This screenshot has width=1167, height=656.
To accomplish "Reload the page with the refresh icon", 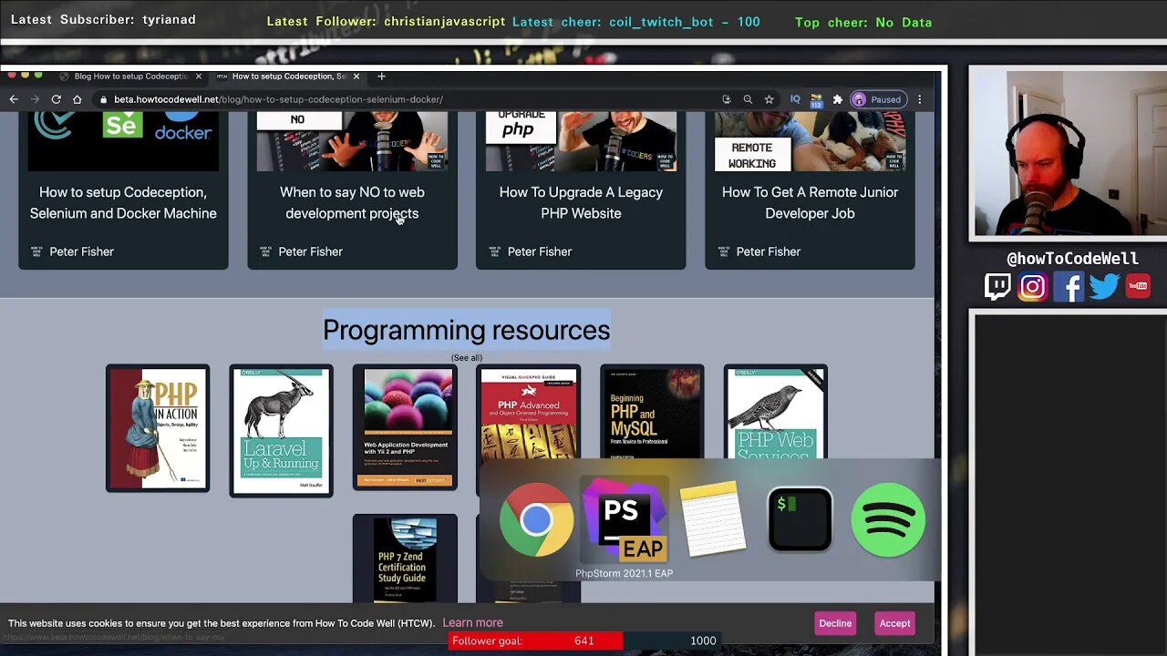I will click(x=57, y=99).
